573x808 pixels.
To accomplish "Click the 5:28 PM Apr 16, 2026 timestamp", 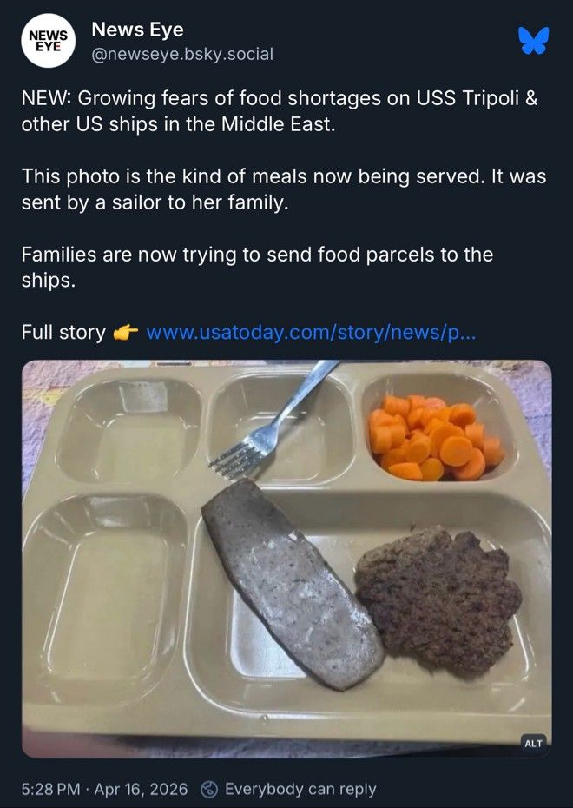I will pyautogui.click(x=104, y=789).
